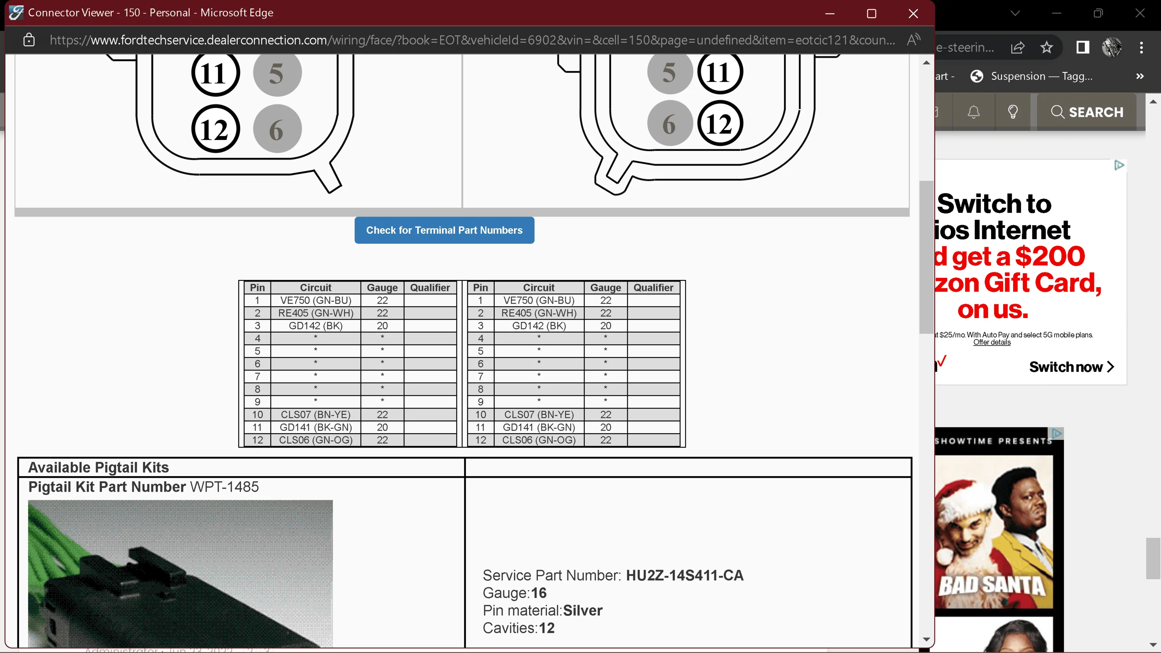Click the left table Circuit column header
This screenshot has width=1161, height=653.
pos(315,287)
